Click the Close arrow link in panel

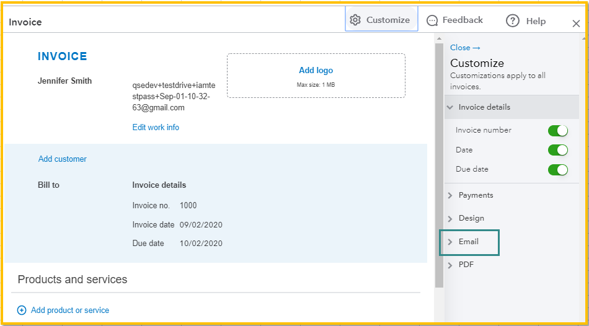(465, 48)
